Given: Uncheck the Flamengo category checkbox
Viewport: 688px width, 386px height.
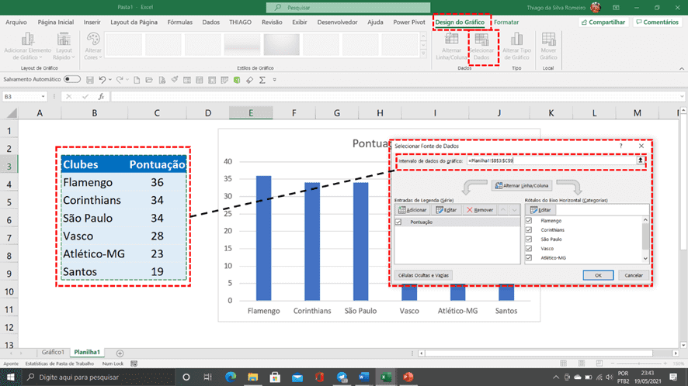Looking at the screenshot, I should 529,221.
